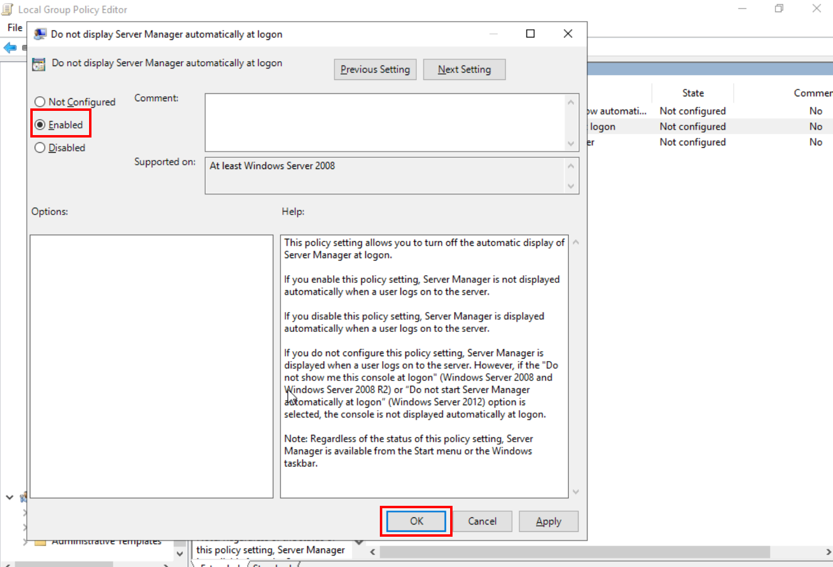The image size is (833, 567).
Task: Click the policy setting icon beside Previous Setting row
Action: [39, 64]
